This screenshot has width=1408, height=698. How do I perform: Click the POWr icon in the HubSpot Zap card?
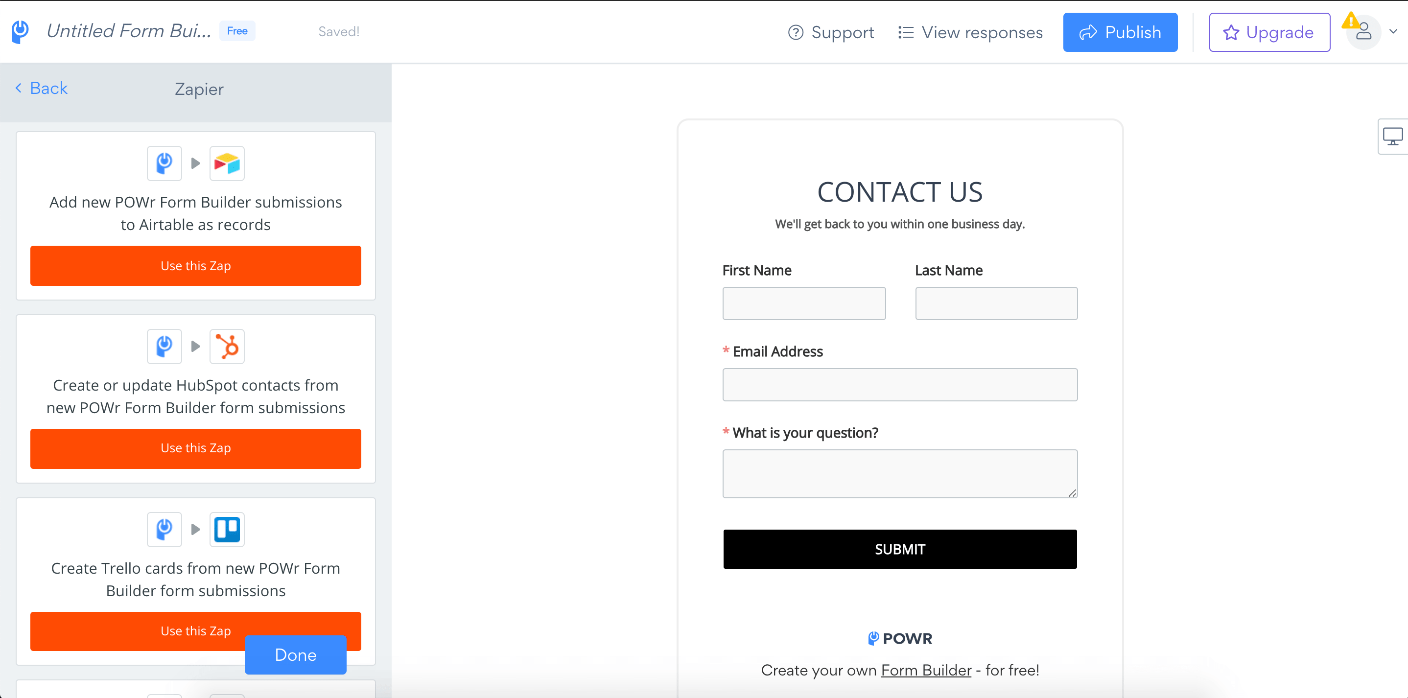(x=164, y=347)
